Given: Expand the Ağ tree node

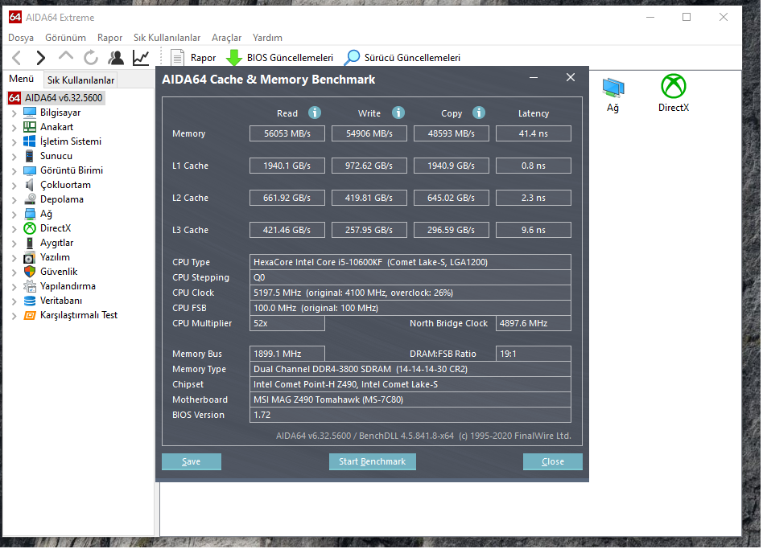Looking at the screenshot, I should coord(14,215).
